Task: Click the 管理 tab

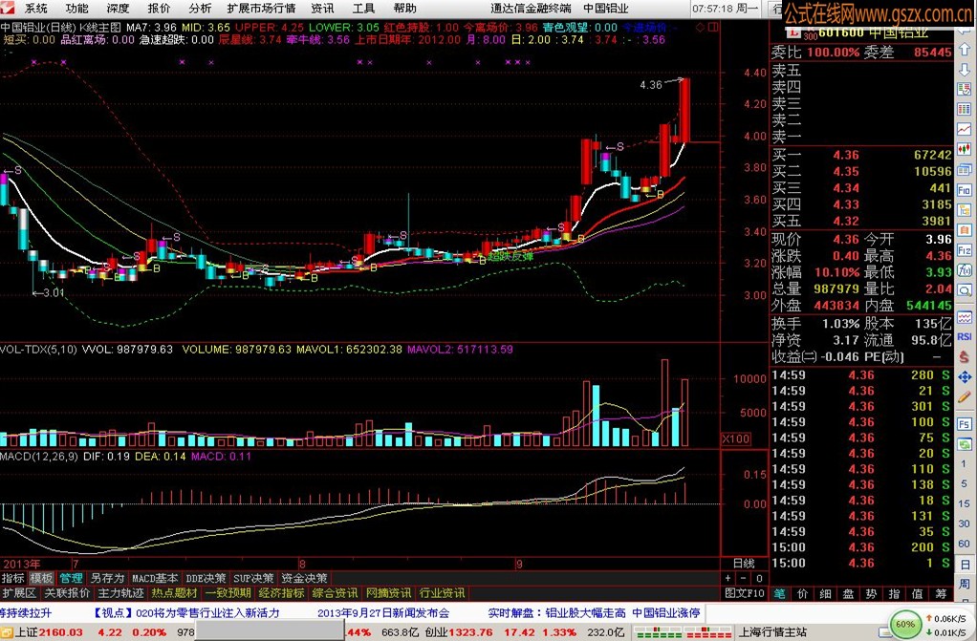Action: (72, 578)
